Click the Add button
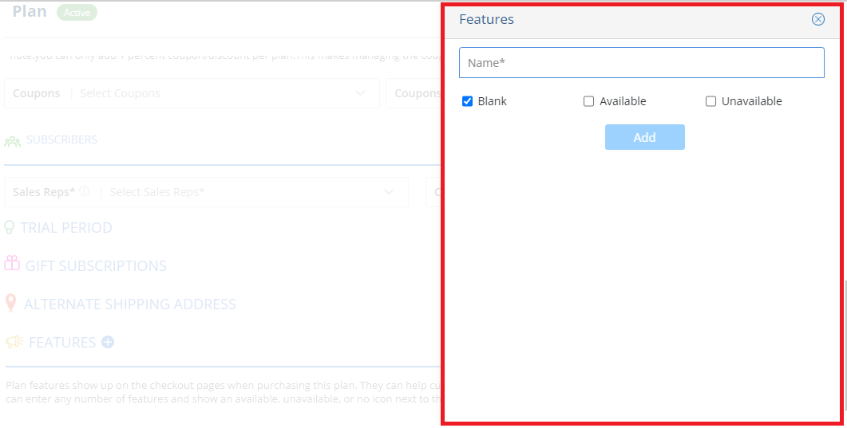The width and height of the screenshot is (847, 428). [x=645, y=137]
